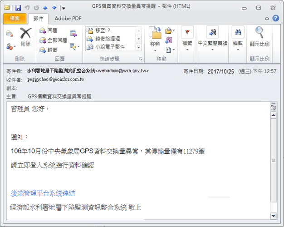
Task: Open the Zoom (顯示比例) tool
Action: coord(260,37)
